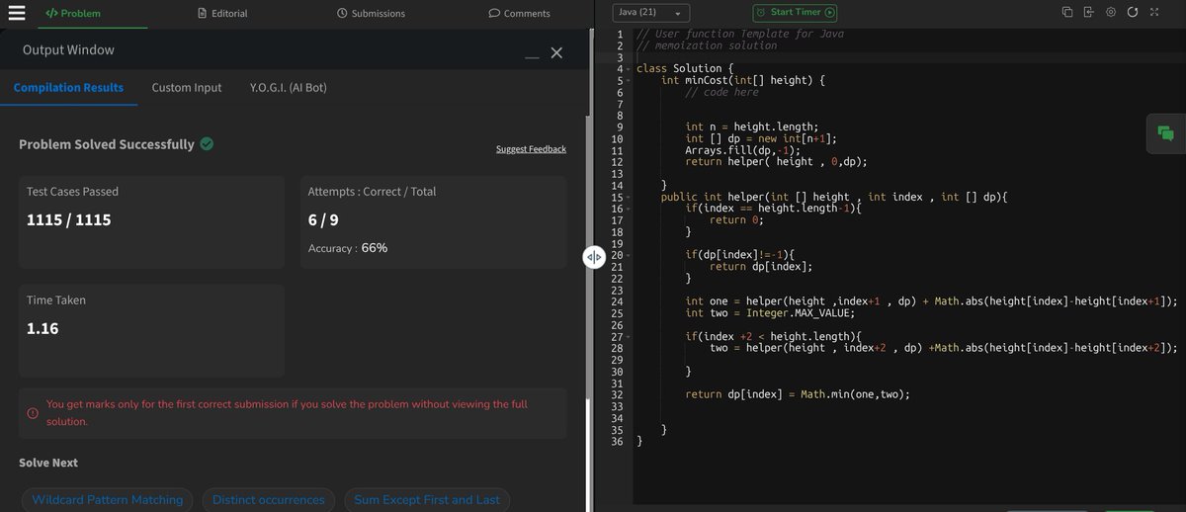1186x512 pixels.
Task: Click the '6 / 9' attempts value
Action: [x=324, y=220]
